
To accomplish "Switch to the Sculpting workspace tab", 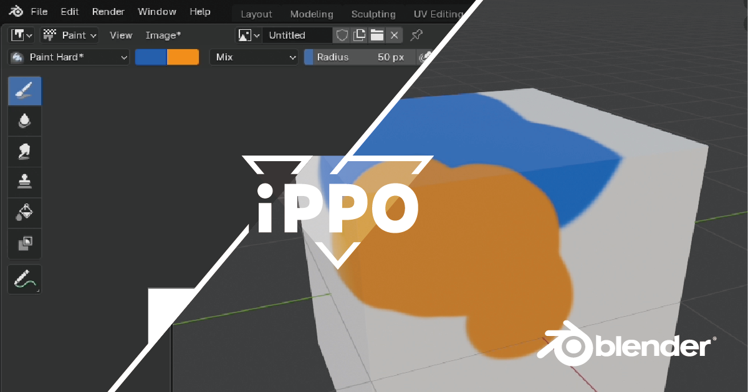I will 373,14.
